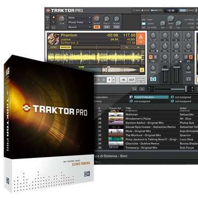Click the Deck B channel volume fader
The image size is (198, 198).
176,67
